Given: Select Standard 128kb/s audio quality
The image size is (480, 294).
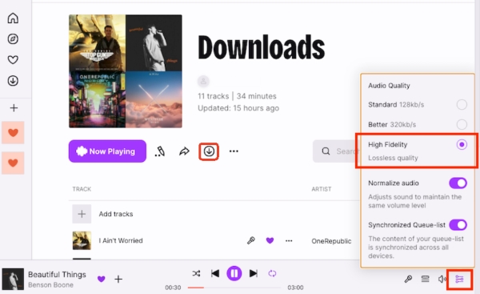Looking at the screenshot, I should (x=462, y=104).
